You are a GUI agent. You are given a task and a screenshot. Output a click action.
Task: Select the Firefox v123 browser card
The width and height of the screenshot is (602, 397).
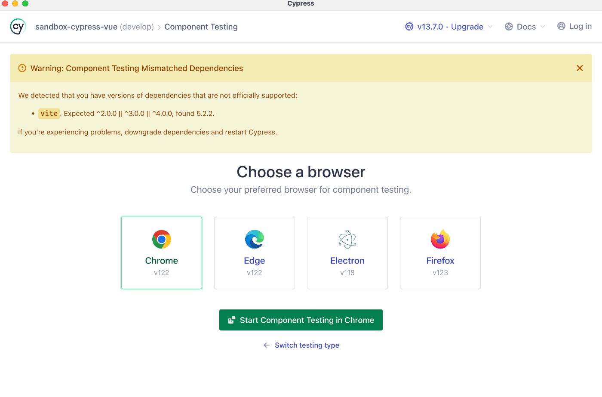pos(440,253)
